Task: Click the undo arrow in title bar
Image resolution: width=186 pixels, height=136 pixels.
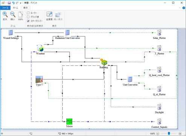Action: pos(13,3)
